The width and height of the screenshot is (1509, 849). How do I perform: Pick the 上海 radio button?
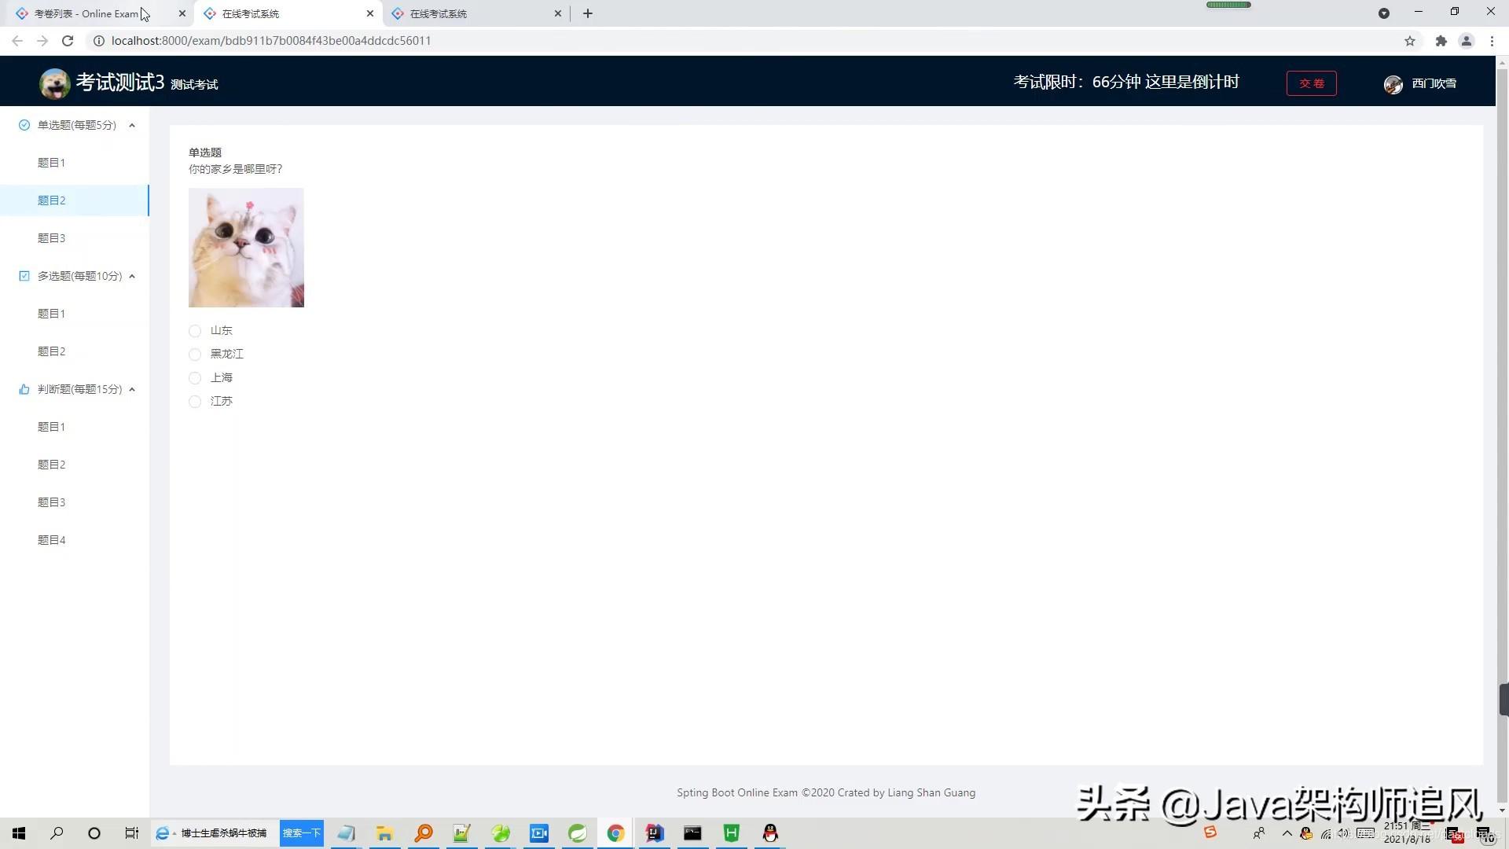point(195,378)
